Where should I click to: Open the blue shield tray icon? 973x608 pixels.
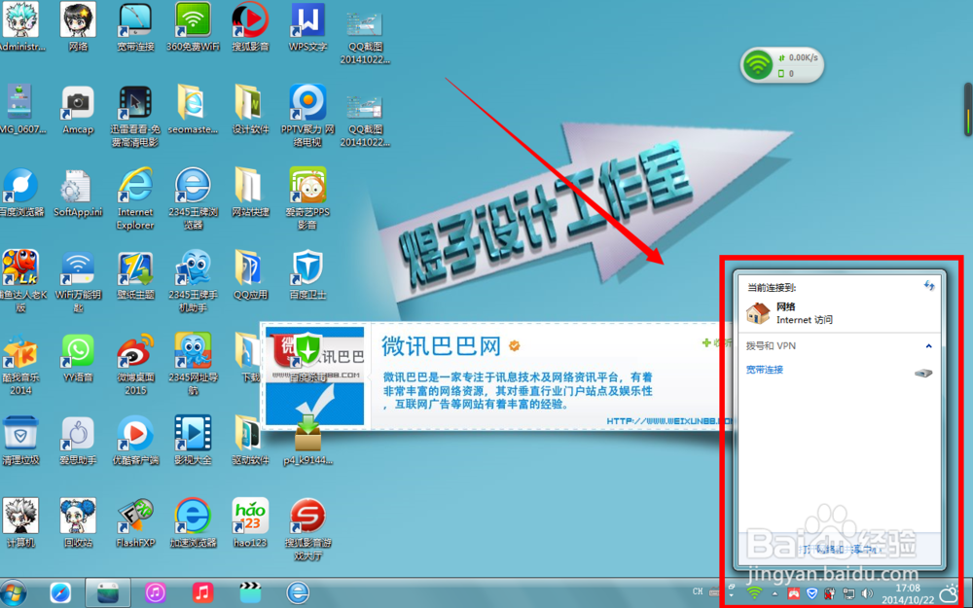(811, 593)
